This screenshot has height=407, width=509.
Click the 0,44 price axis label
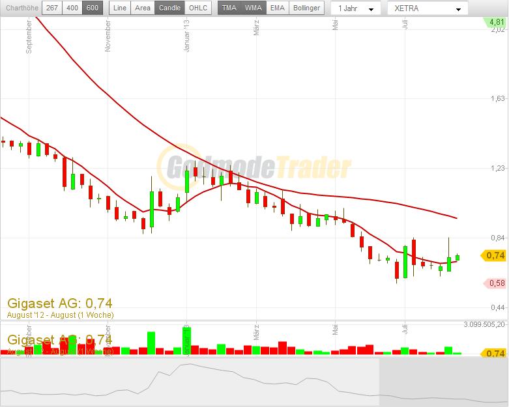click(498, 307)
